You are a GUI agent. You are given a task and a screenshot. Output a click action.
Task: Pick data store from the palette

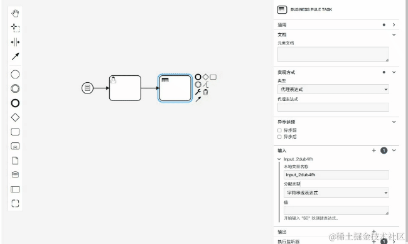[15, 175]
